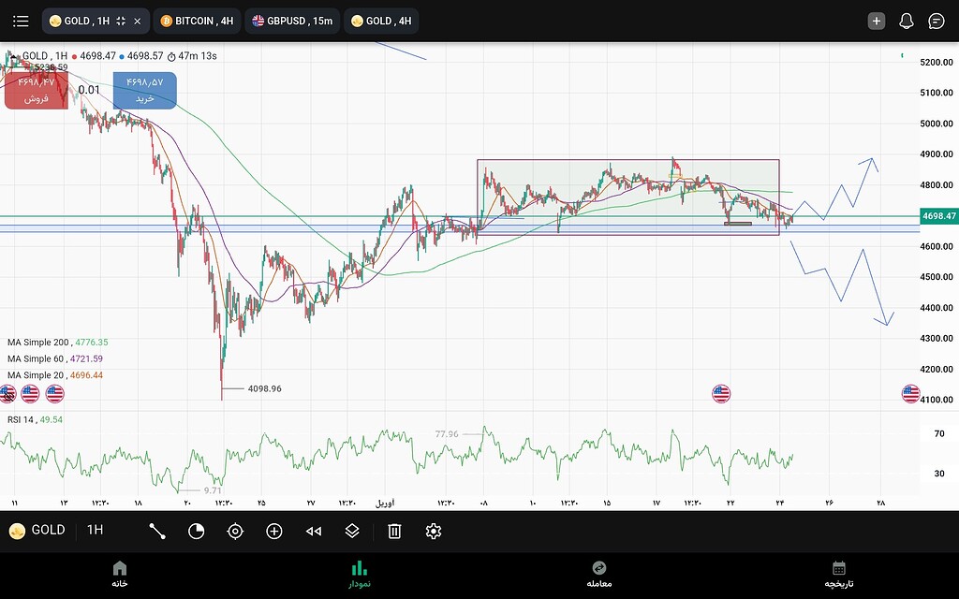This screenshot has height=599, width=959.
Task: Toggle fullscreen on the GOLD 1H tab
Action: 121,21
